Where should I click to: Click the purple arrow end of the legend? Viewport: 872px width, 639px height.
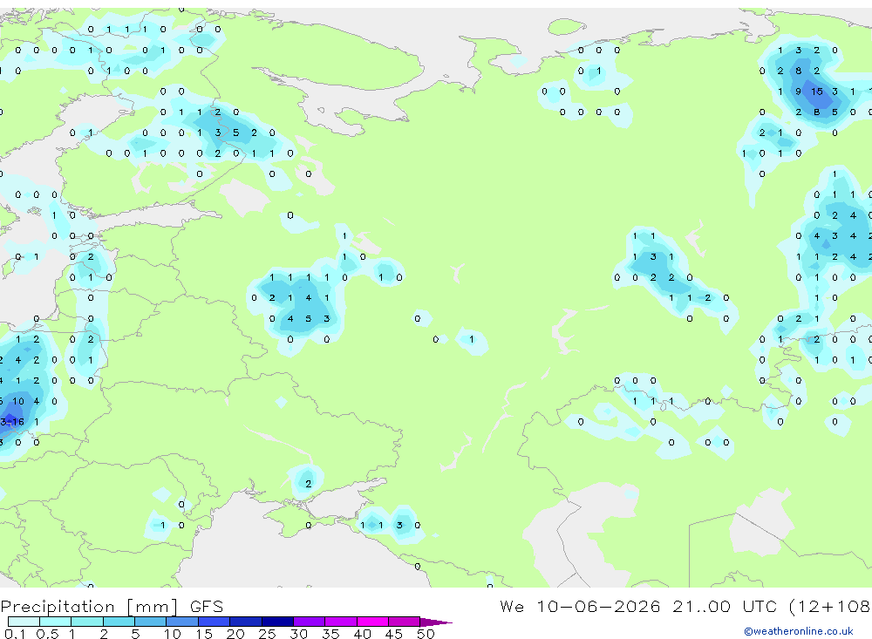point(435,622)
